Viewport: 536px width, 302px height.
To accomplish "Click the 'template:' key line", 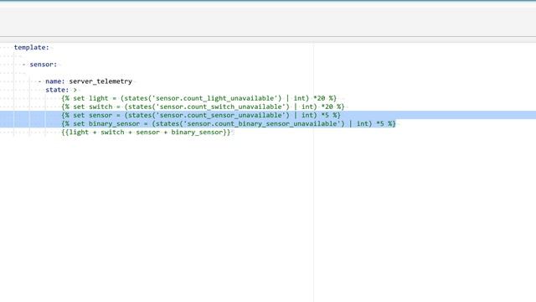I will coord(32,47).
